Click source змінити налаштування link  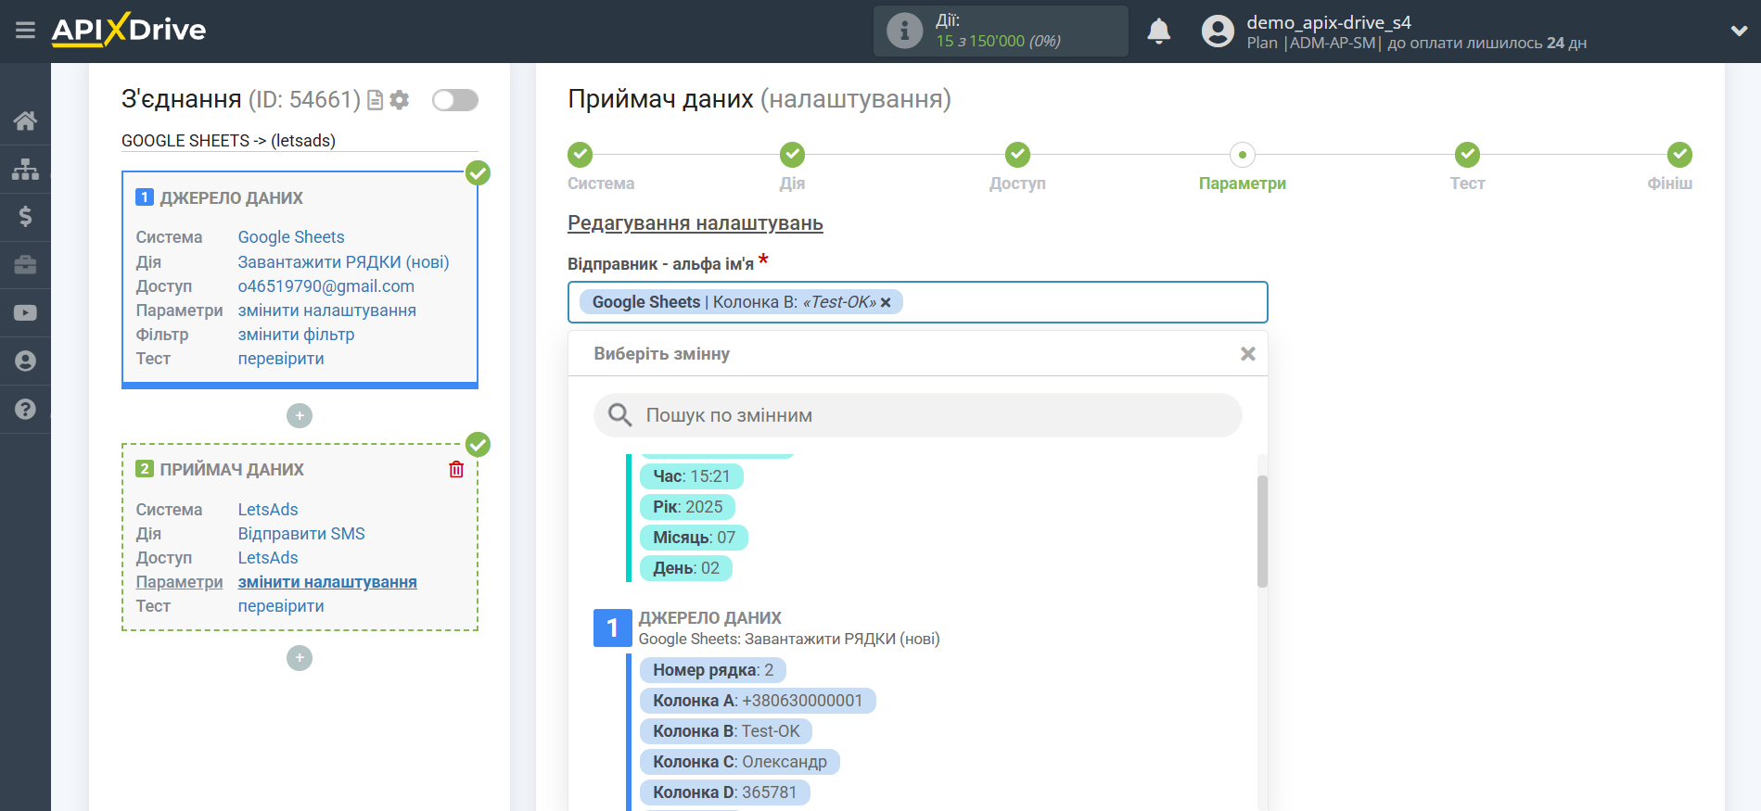pos(327,310)
